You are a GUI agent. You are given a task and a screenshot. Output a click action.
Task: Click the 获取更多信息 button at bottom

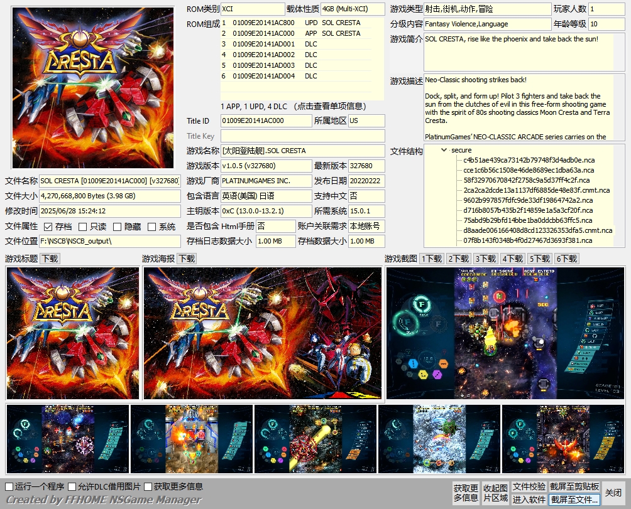tap(466, 493)
